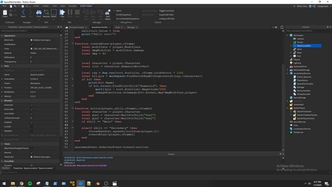The image size is (332, 187).
Task: Collapse the Data properties section
Action: 2,66
